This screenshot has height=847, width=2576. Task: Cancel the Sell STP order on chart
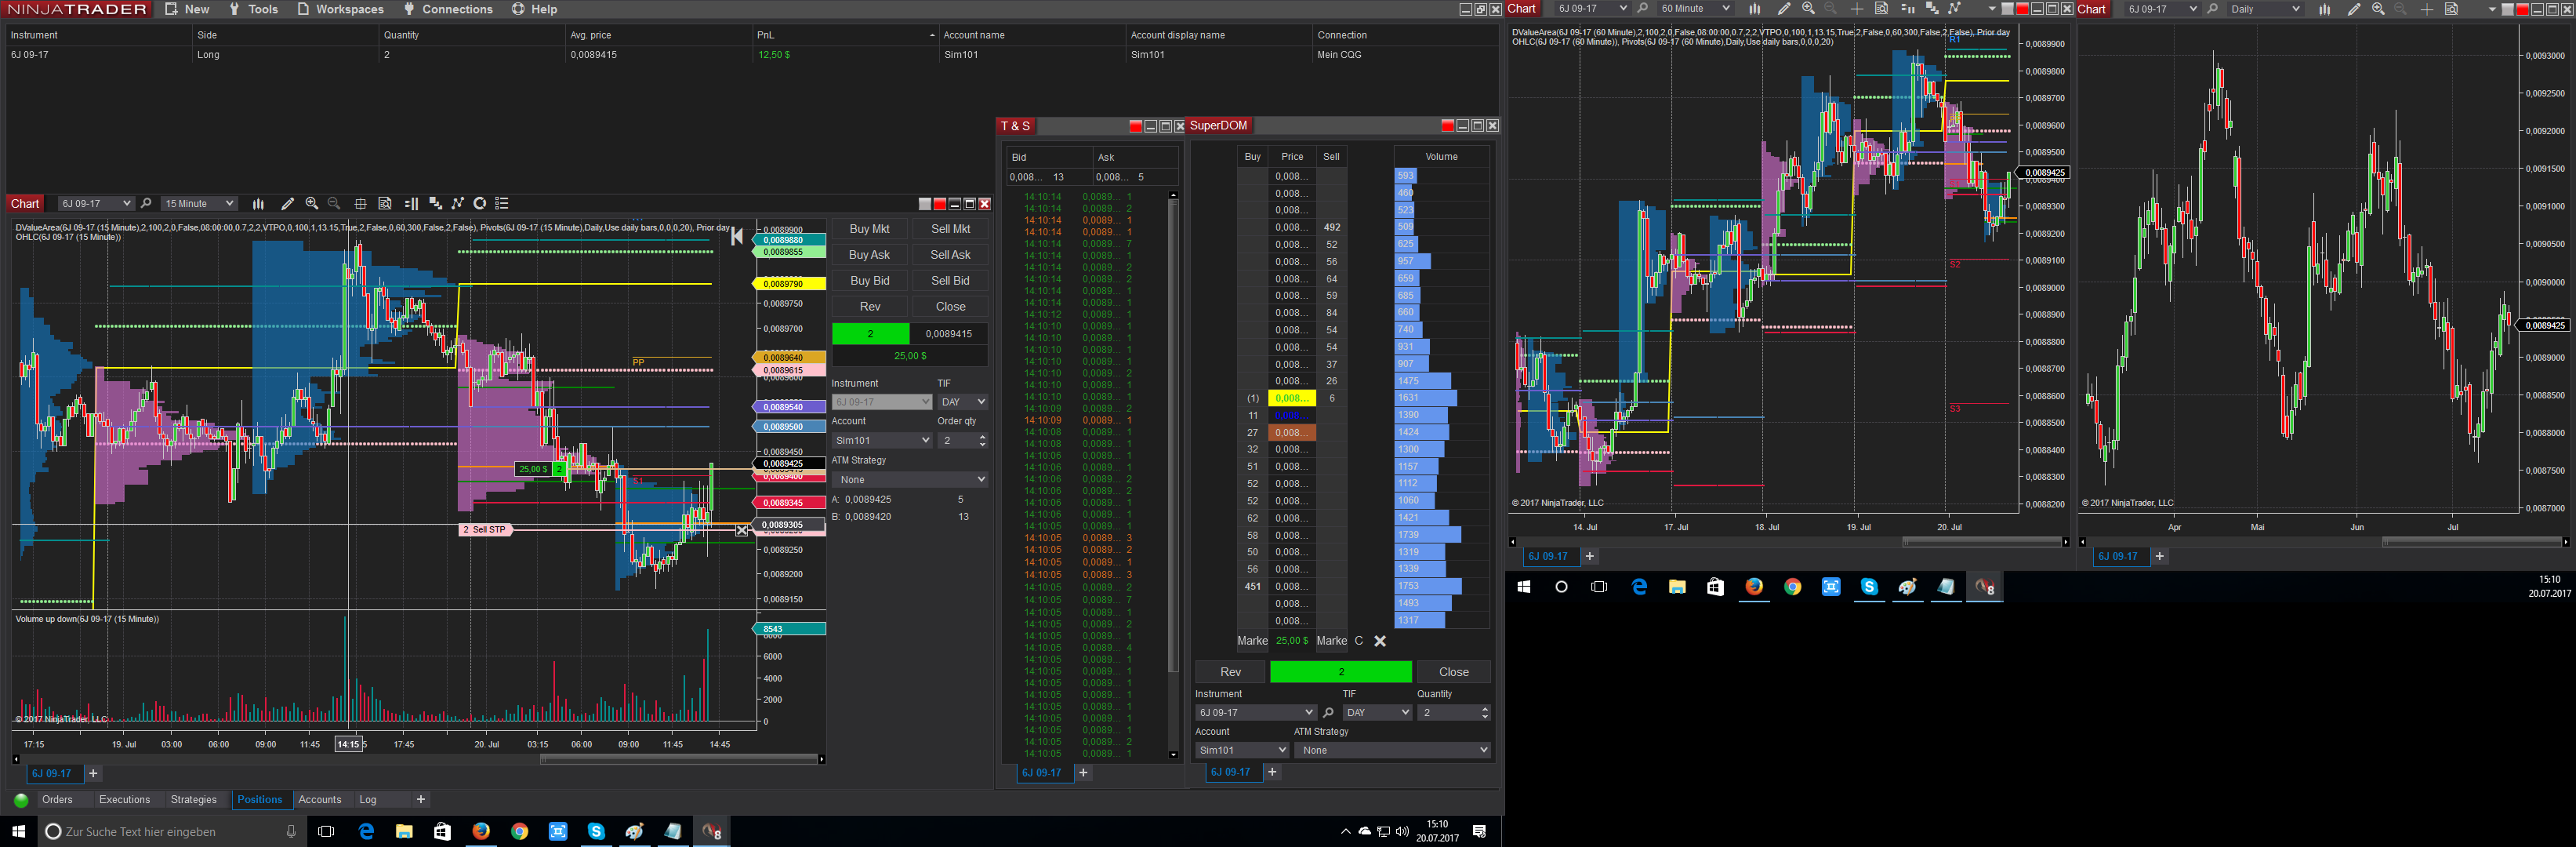click(742, 530)
